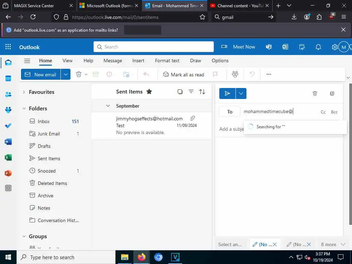Open the My Day icon in header
This screenshot has height=264, width=352.
pos(302,47)
